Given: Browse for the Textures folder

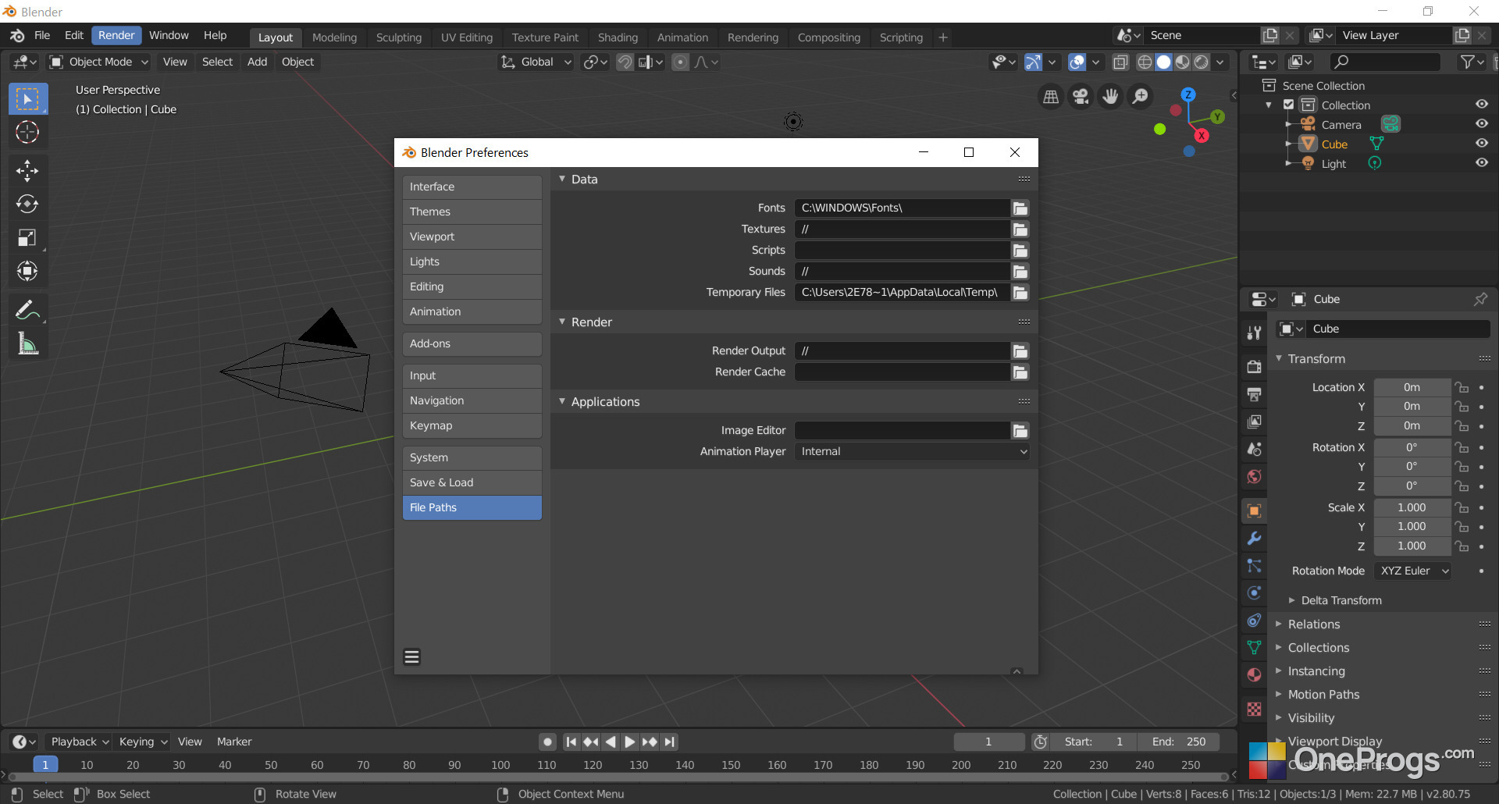Looking at the screenshot, I should [x=1020, y=229].
